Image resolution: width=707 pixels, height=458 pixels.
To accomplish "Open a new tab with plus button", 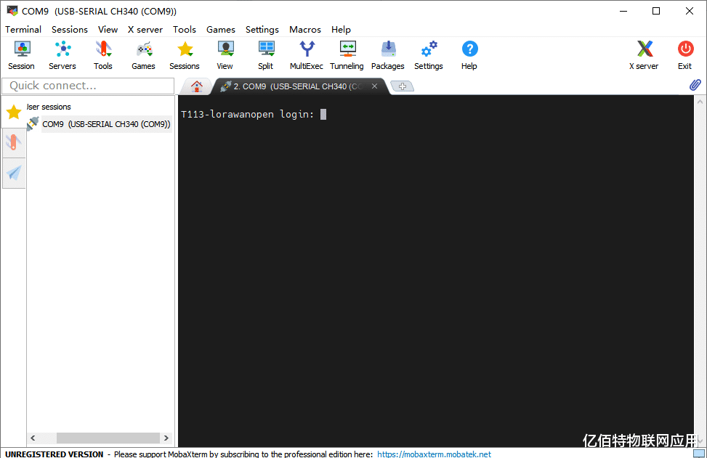I will [x=403, y=86].
